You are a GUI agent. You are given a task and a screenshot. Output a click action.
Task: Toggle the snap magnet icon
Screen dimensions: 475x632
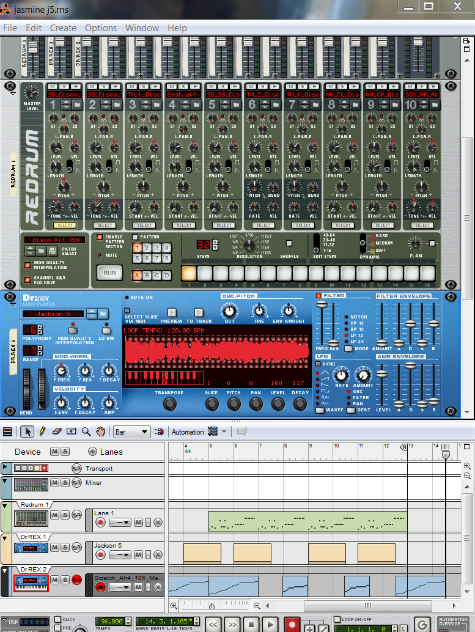[160, 432]
